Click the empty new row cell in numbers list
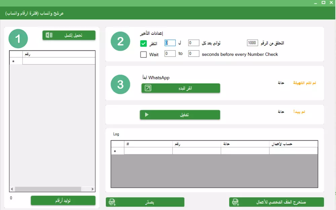 point(59,61)
